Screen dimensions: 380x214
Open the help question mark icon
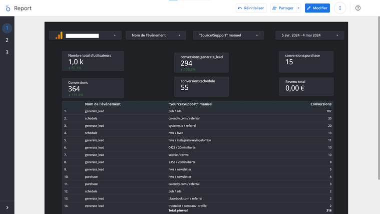coord(358,8)
